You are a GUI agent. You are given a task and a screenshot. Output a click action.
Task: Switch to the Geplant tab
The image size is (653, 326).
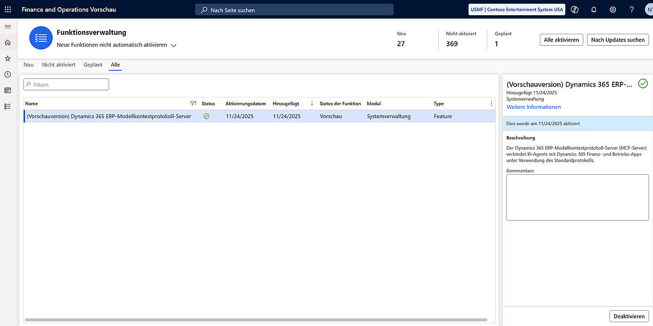93,64
